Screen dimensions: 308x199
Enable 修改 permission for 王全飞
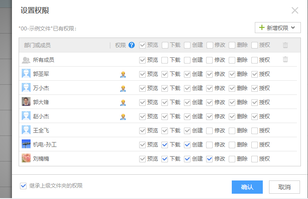(209, 131)
